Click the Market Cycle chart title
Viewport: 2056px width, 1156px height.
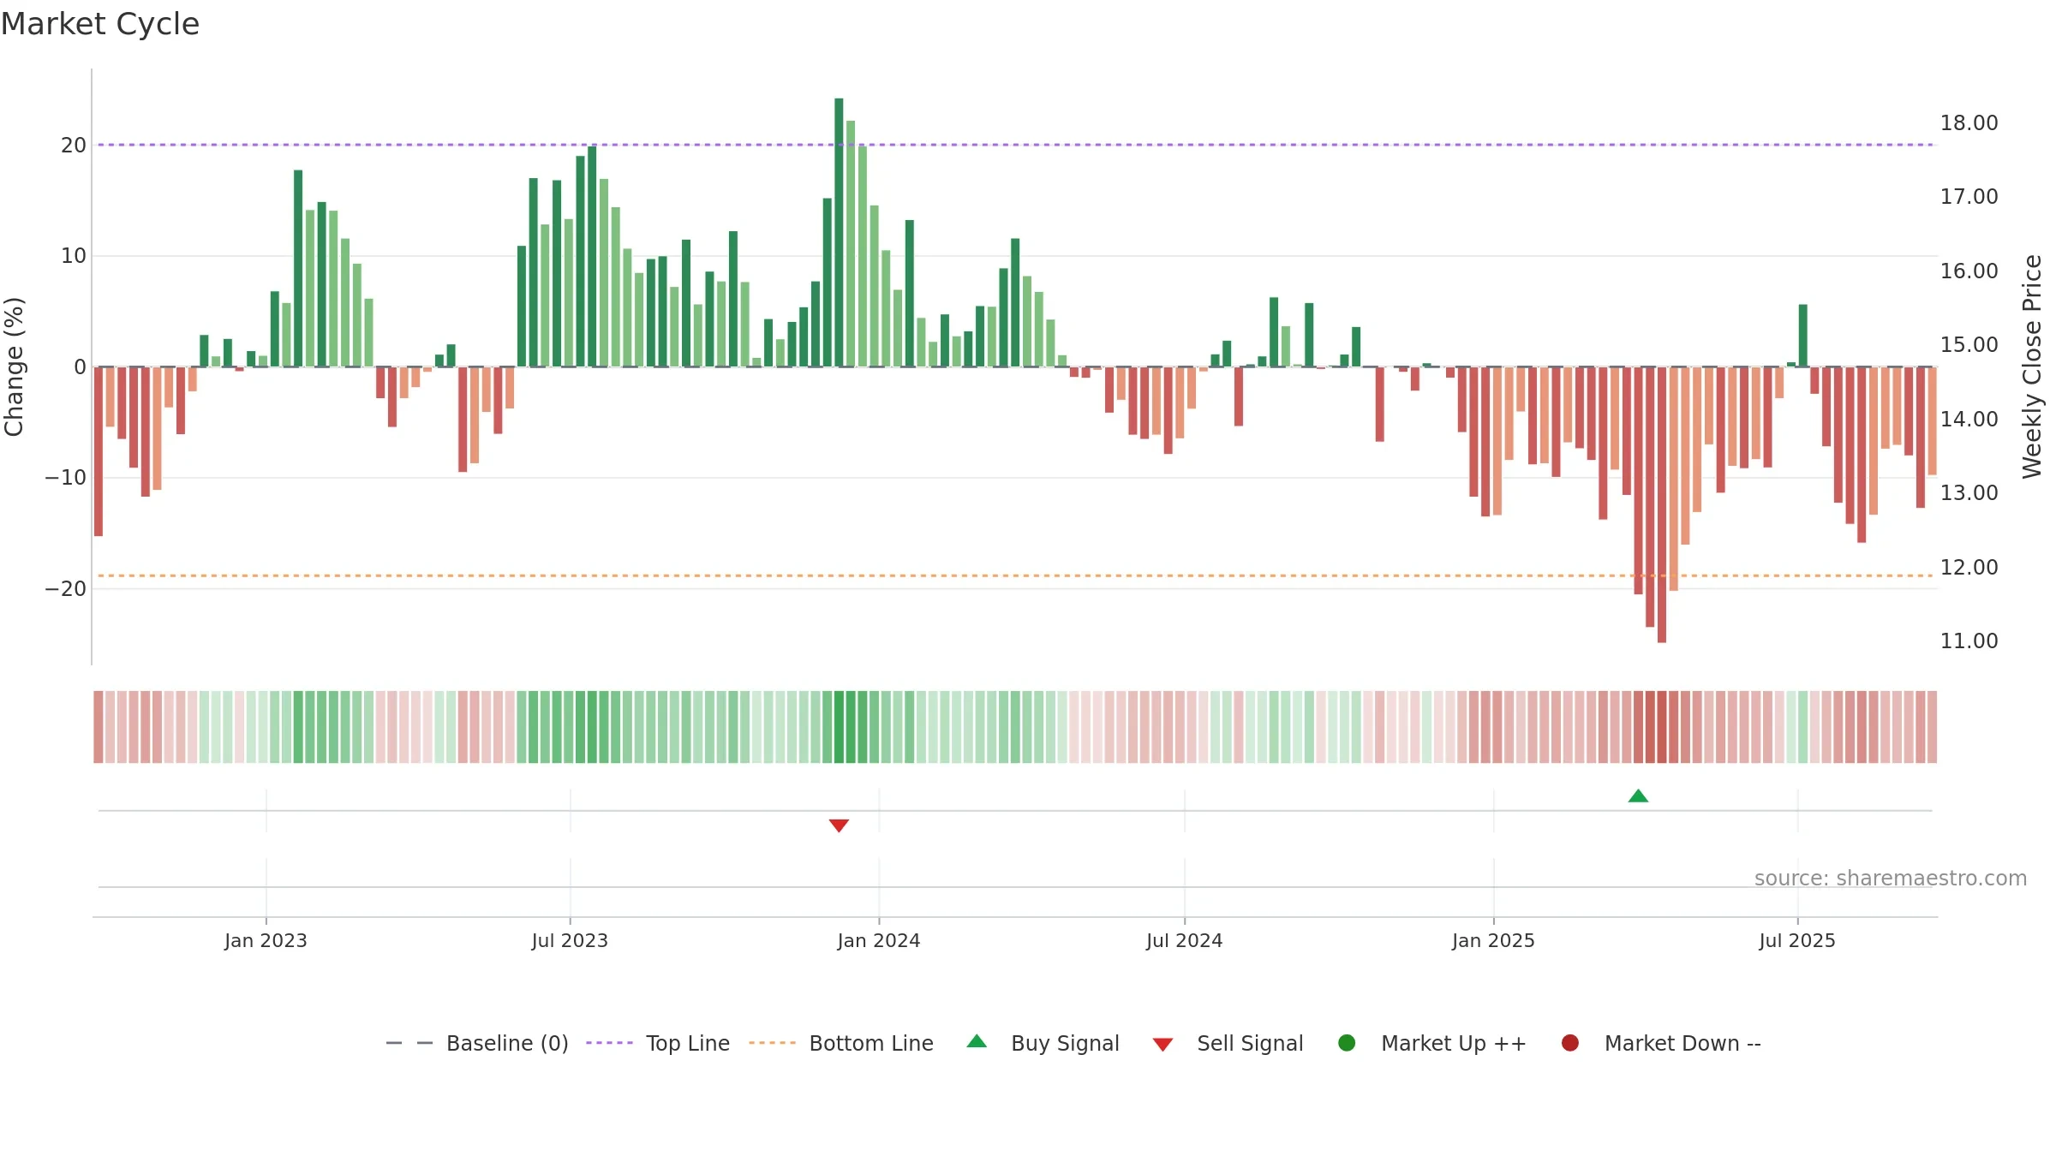pyautogui.click(x=100, y=24)
